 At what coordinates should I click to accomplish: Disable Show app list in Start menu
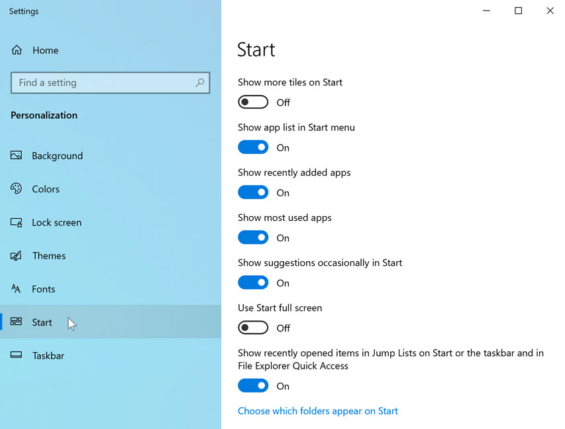pos(253,147)
